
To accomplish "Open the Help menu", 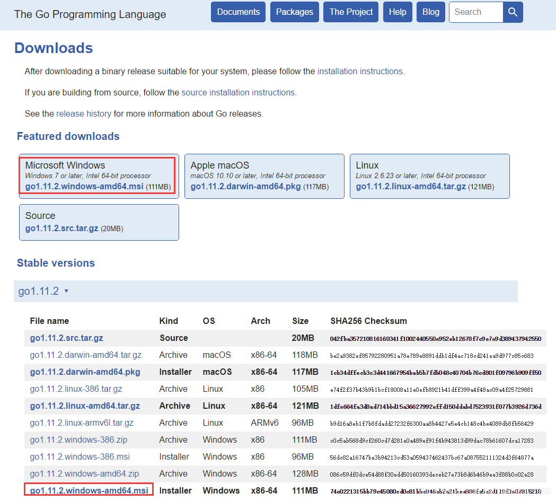I will pyautogui.click(x=398, y=12).
